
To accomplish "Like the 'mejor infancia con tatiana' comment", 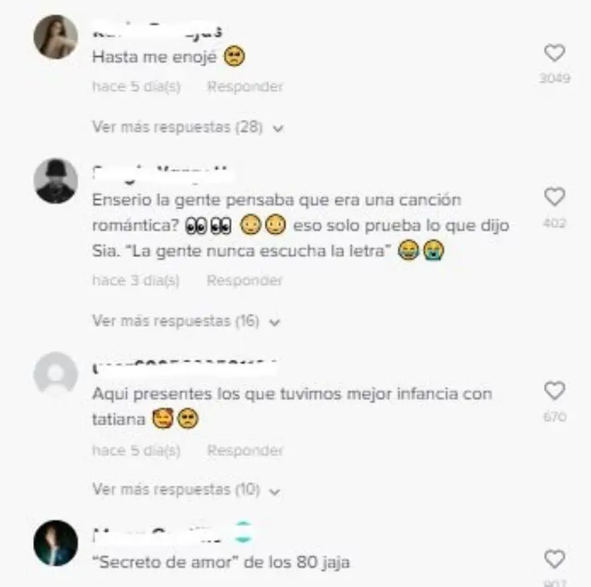I will point(554,390).
